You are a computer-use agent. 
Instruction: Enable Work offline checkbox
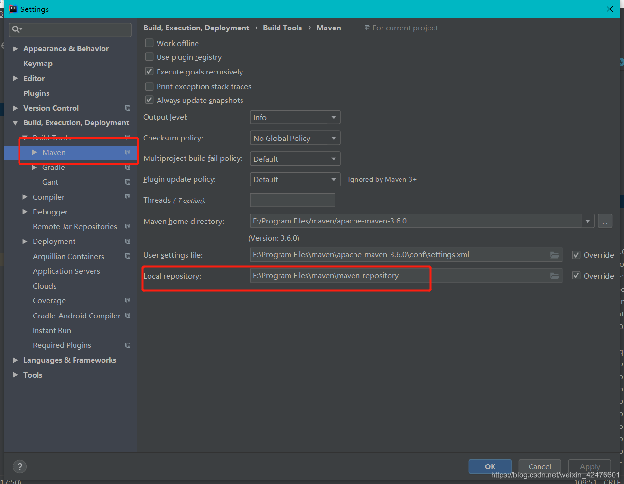coord(149,43)
